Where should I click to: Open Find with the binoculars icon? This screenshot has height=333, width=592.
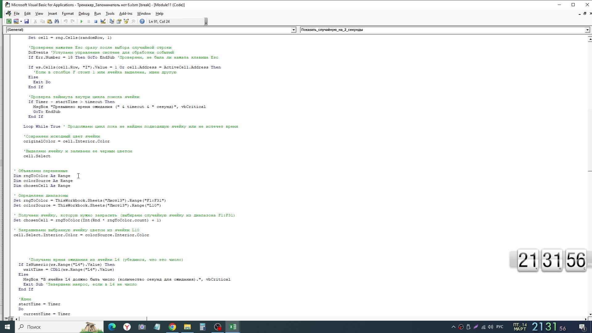coord(57,21)
